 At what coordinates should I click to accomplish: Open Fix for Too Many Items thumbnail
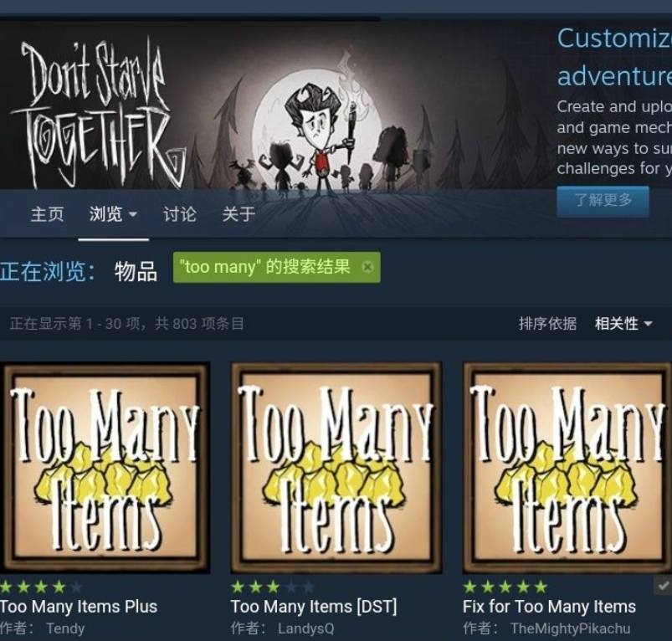[x=567, y=468]
